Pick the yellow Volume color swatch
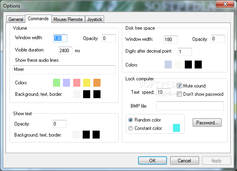Viewport: 237px width, 171px height. tap(87, 83)
